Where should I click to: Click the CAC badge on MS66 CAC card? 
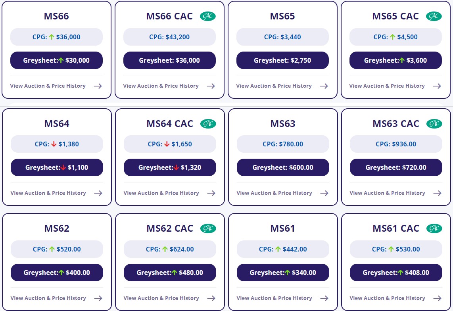coord(208,16)
